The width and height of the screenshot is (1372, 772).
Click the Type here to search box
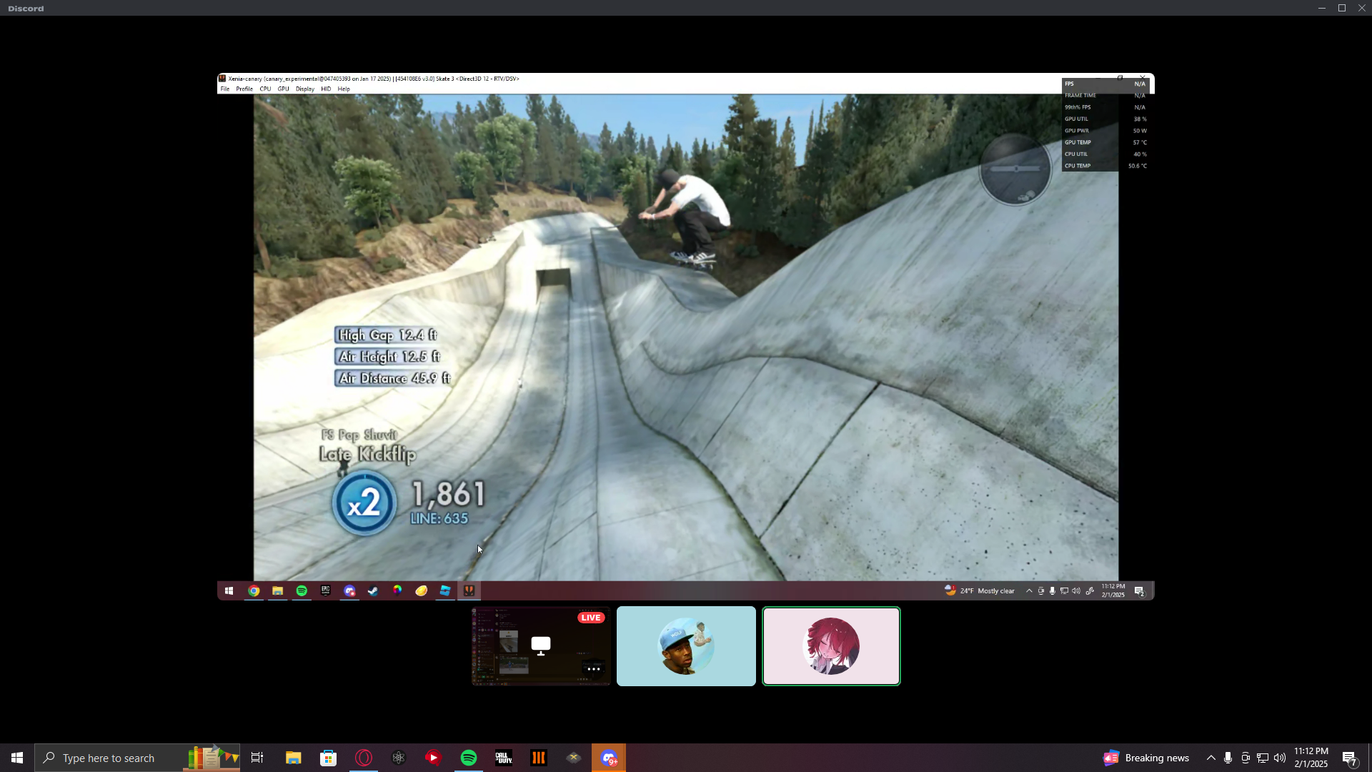(109, 758)
